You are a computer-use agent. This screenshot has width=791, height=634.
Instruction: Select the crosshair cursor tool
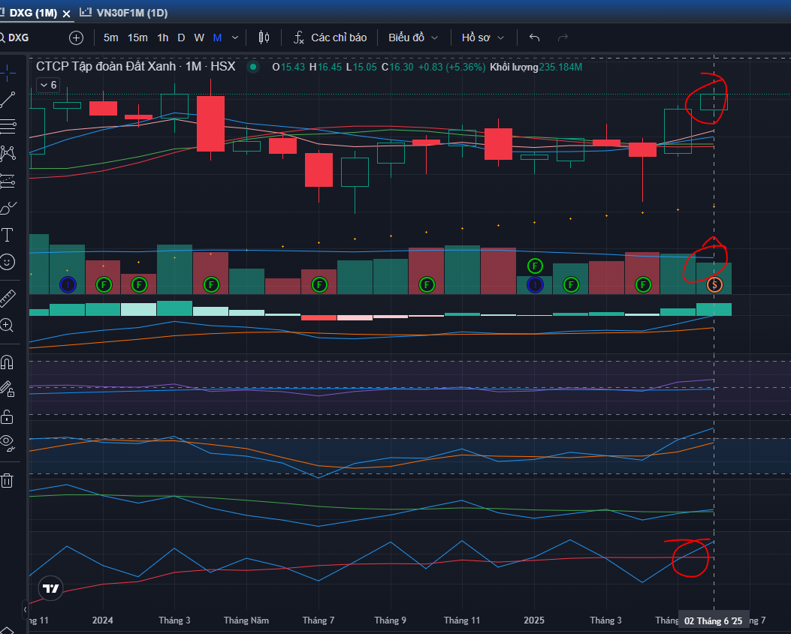coord(7,74)
